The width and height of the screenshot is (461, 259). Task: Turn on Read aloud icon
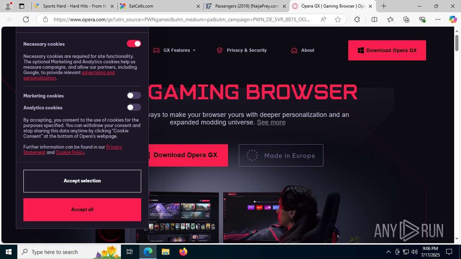coord(323,19)
